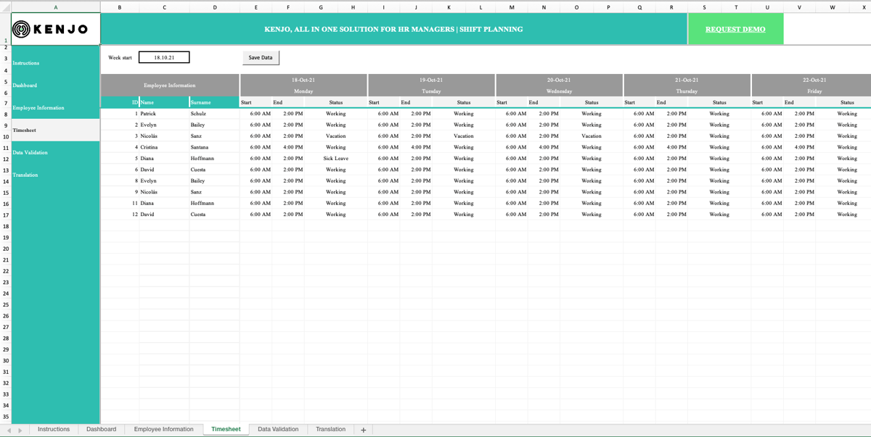Screen dimensions: 871x437
Task: Click the column A header
Action: (x=55, y=7)
